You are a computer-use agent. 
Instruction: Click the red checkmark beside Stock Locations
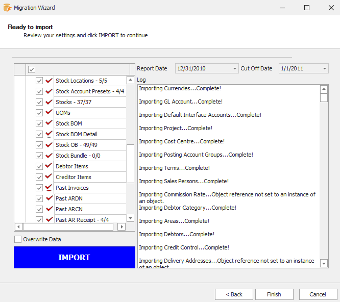point(49,81)
